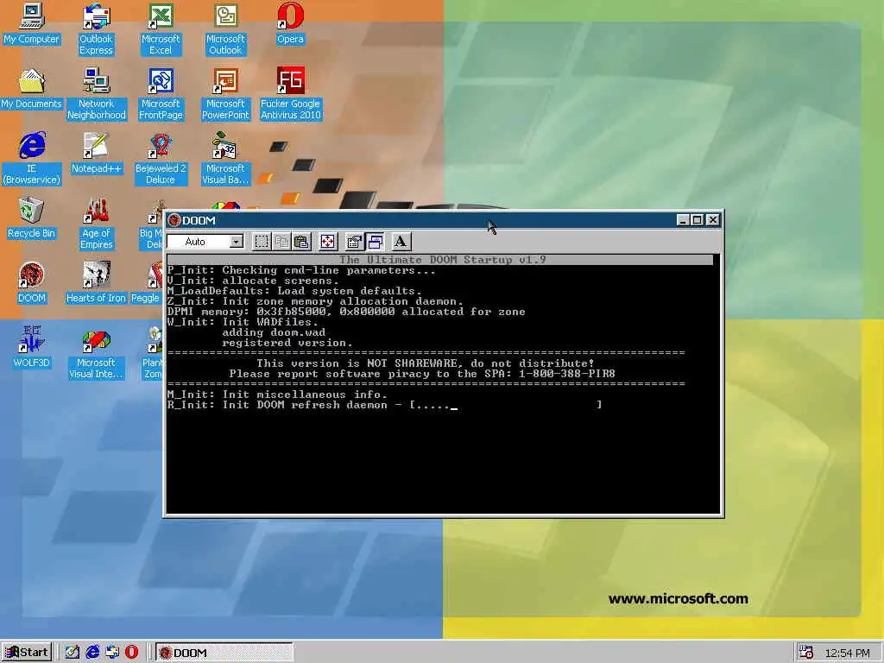Click the first Quick Launch icon beside Start
Screen dimensions: 884x663
[73, 653]
